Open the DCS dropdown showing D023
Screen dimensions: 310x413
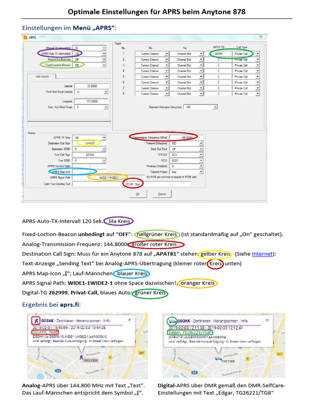pos(201,161)
